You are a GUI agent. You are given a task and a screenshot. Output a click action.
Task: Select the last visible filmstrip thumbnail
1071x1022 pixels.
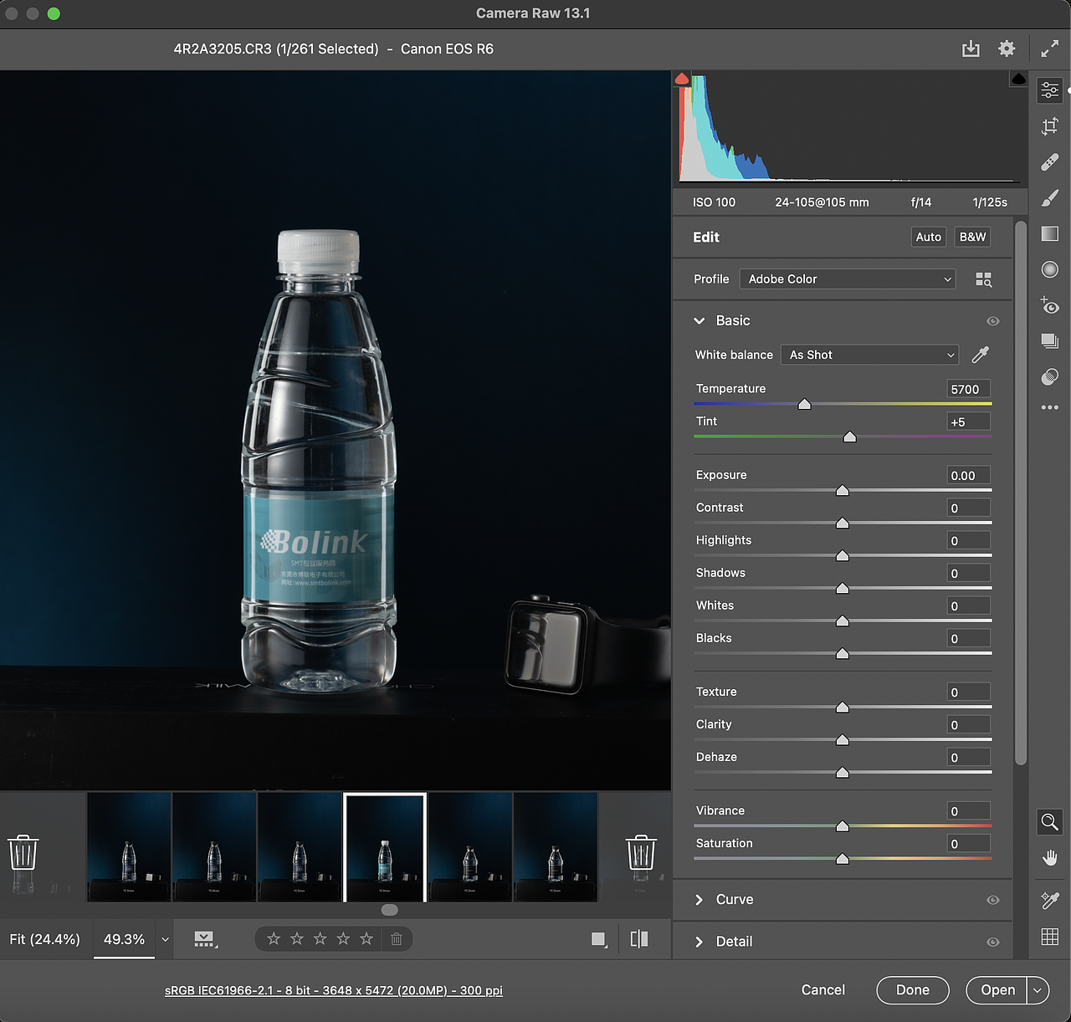(x=556, y=847)
